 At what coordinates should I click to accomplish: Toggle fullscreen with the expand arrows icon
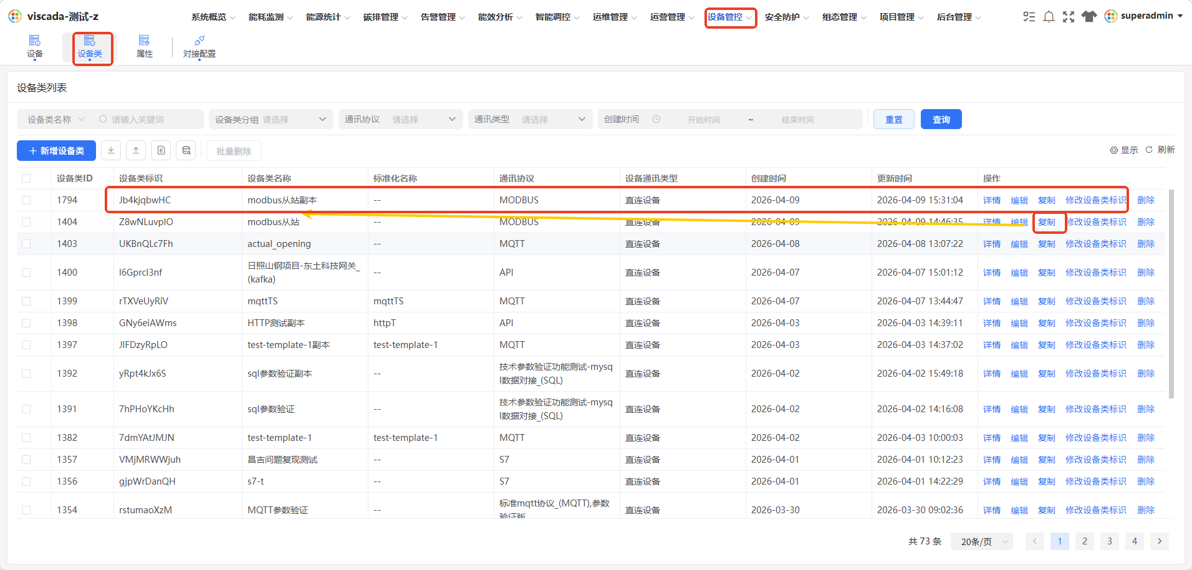[1069, 17]
